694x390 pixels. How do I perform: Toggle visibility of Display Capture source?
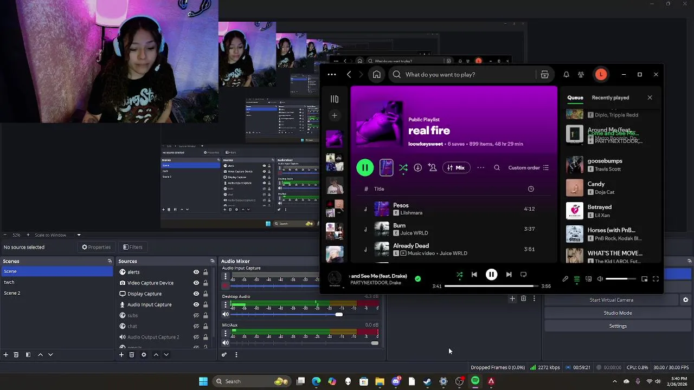pos(196,294)
